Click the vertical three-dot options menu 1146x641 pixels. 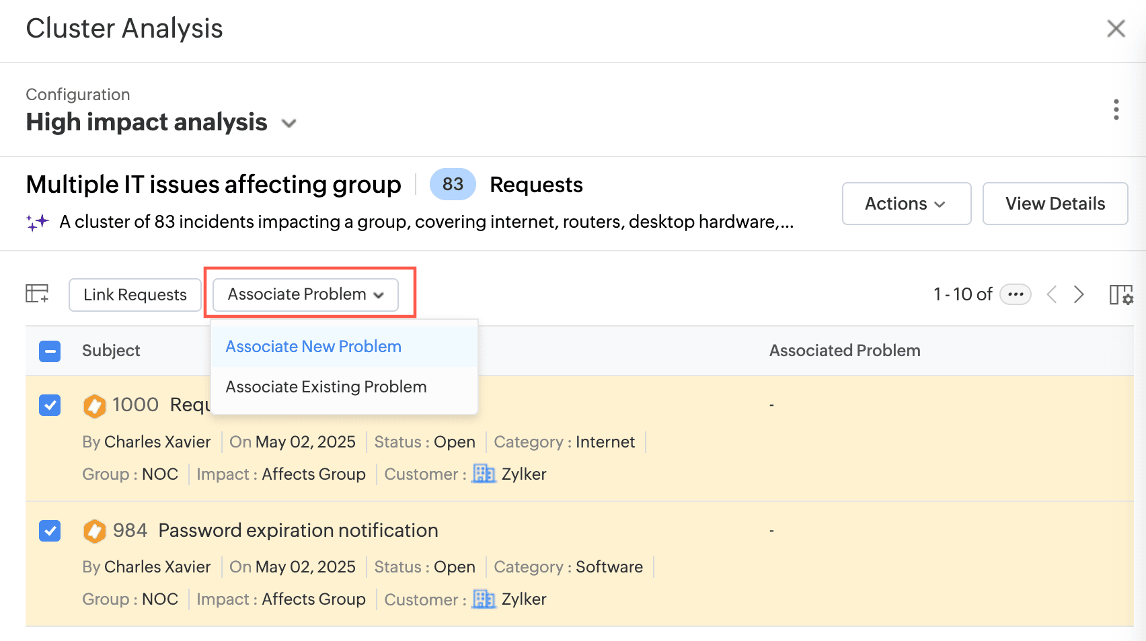(1116, 110)
